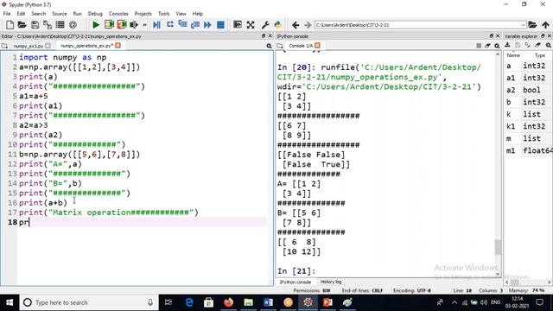Open the Variable explorer search icon
The width and height of the screenshot is (553, 311).
(x=549, y=45)
